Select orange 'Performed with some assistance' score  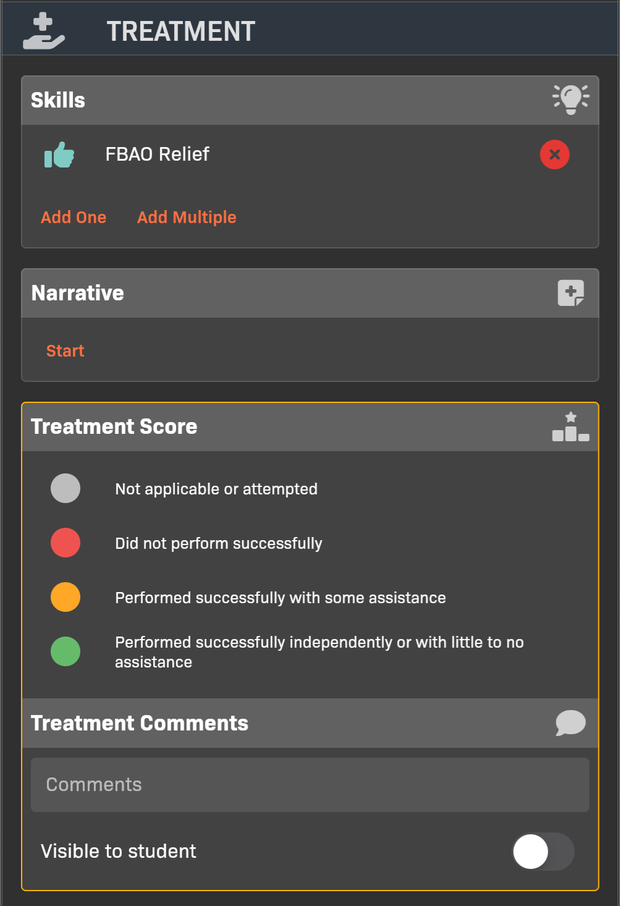(65, 597)
